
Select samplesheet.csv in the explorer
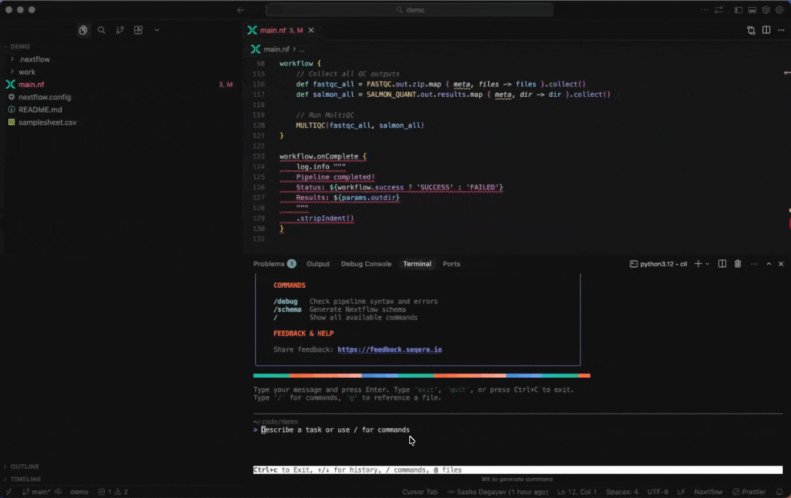pos(47,122)
